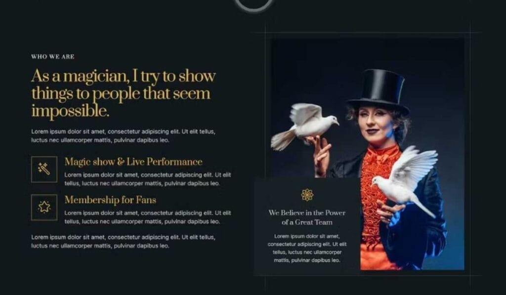The image size is (506, 295).
Task: Click the Great Team card body text
Action: coord(307,248)
